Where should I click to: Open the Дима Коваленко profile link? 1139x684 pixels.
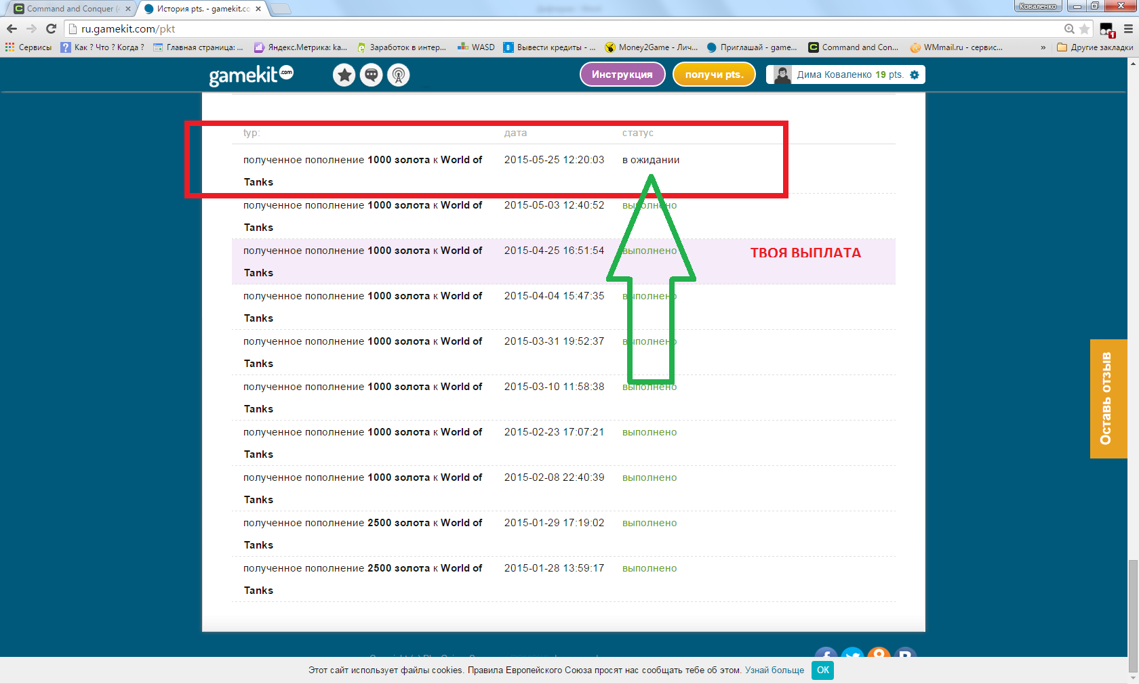pyautogui.click(x=835, y=74)
